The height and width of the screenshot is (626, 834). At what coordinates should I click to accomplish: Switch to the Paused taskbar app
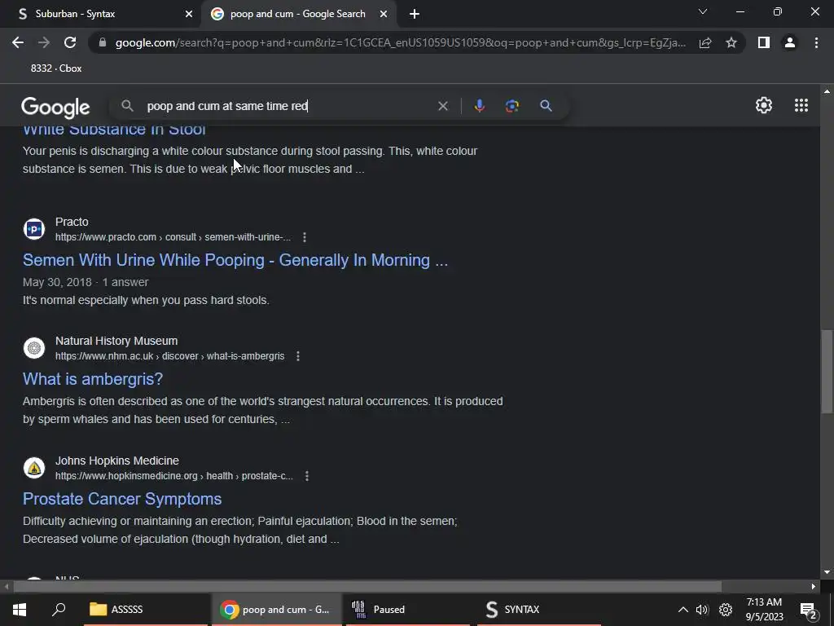[408, 610]
